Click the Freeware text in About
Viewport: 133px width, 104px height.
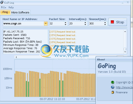pos(122,92)
